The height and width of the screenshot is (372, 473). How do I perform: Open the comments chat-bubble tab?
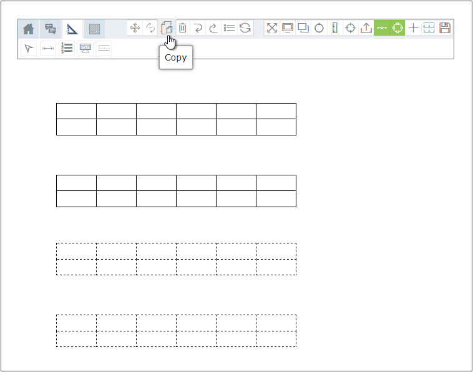click(51, 29)
